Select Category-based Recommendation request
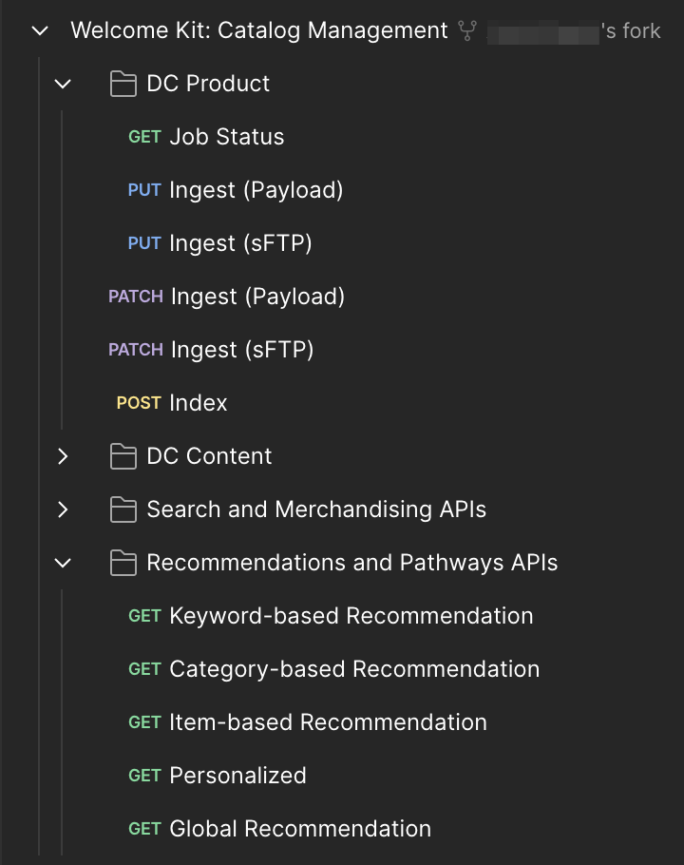684x865 pixels. pyautogui.click(x=354, y=669)
